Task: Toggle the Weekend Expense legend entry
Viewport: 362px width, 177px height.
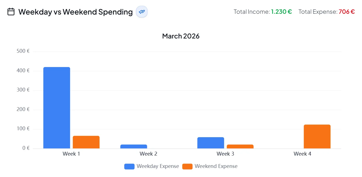Action: 216,166
